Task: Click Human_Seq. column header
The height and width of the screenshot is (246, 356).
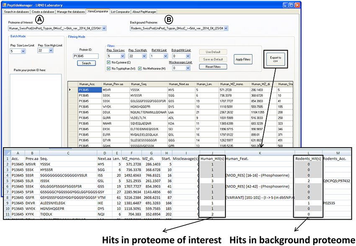Action: click(149, 84)
